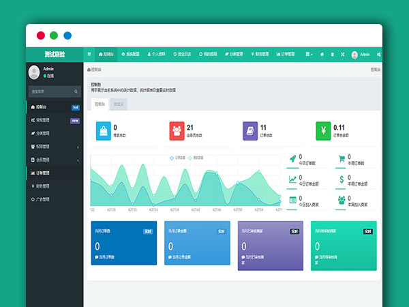The width and height of the screenshot is (409, 307).
Task: Click the rocket icon for 今日订单数
Action: (292, 159)
